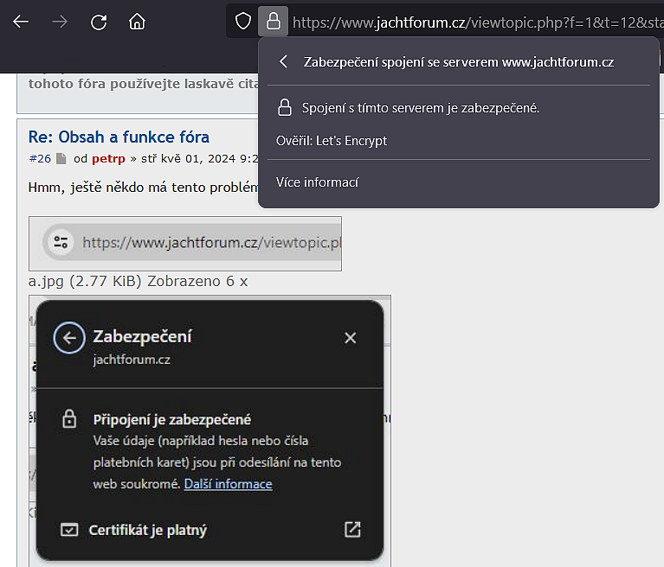Click the certificate check icon by "Certifikát je platný"
This screenshot has width=664, height=567.
point(69,530)
